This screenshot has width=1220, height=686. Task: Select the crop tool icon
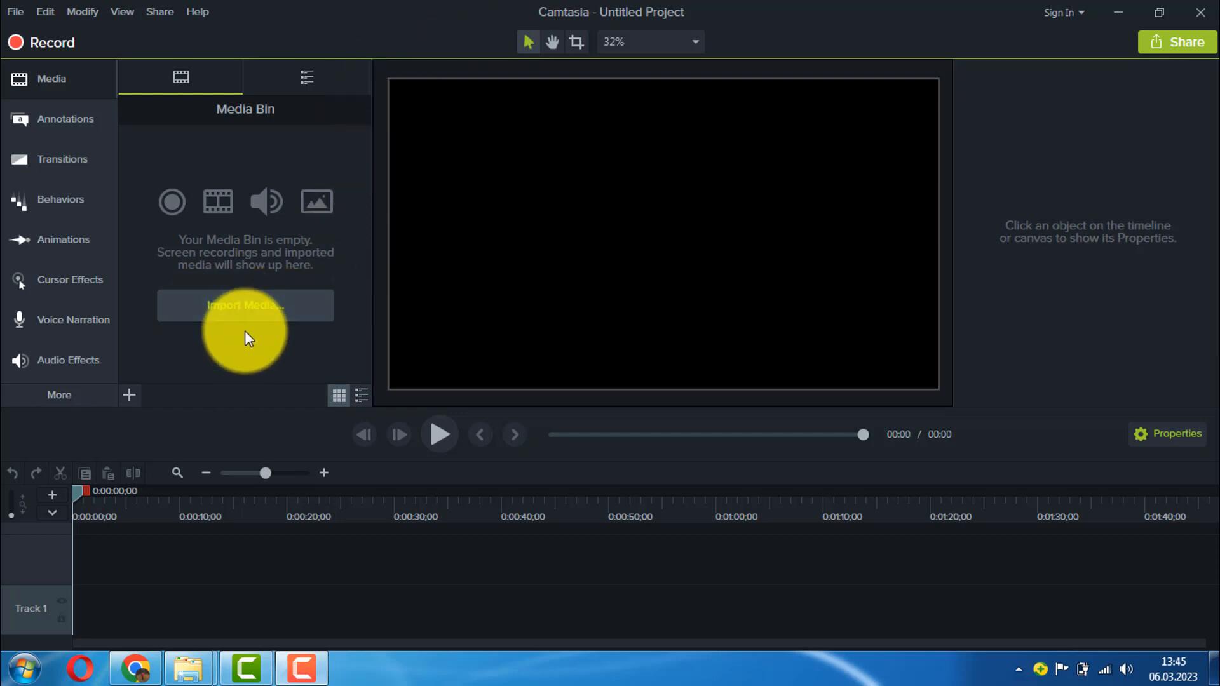(576, 42)
